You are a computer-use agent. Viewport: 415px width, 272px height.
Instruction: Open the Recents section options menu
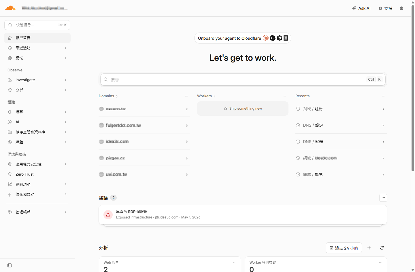click(383, 96)
